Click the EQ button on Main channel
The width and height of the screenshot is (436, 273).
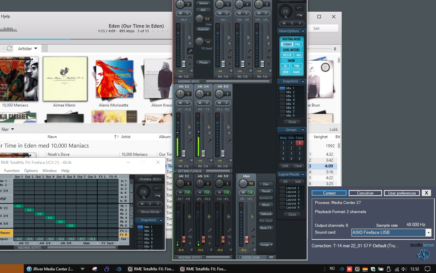253,237
